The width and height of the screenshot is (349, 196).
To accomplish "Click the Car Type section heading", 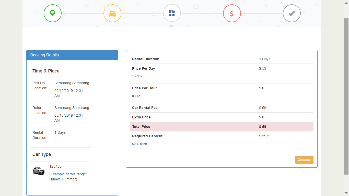I will (x=42, y=154).
